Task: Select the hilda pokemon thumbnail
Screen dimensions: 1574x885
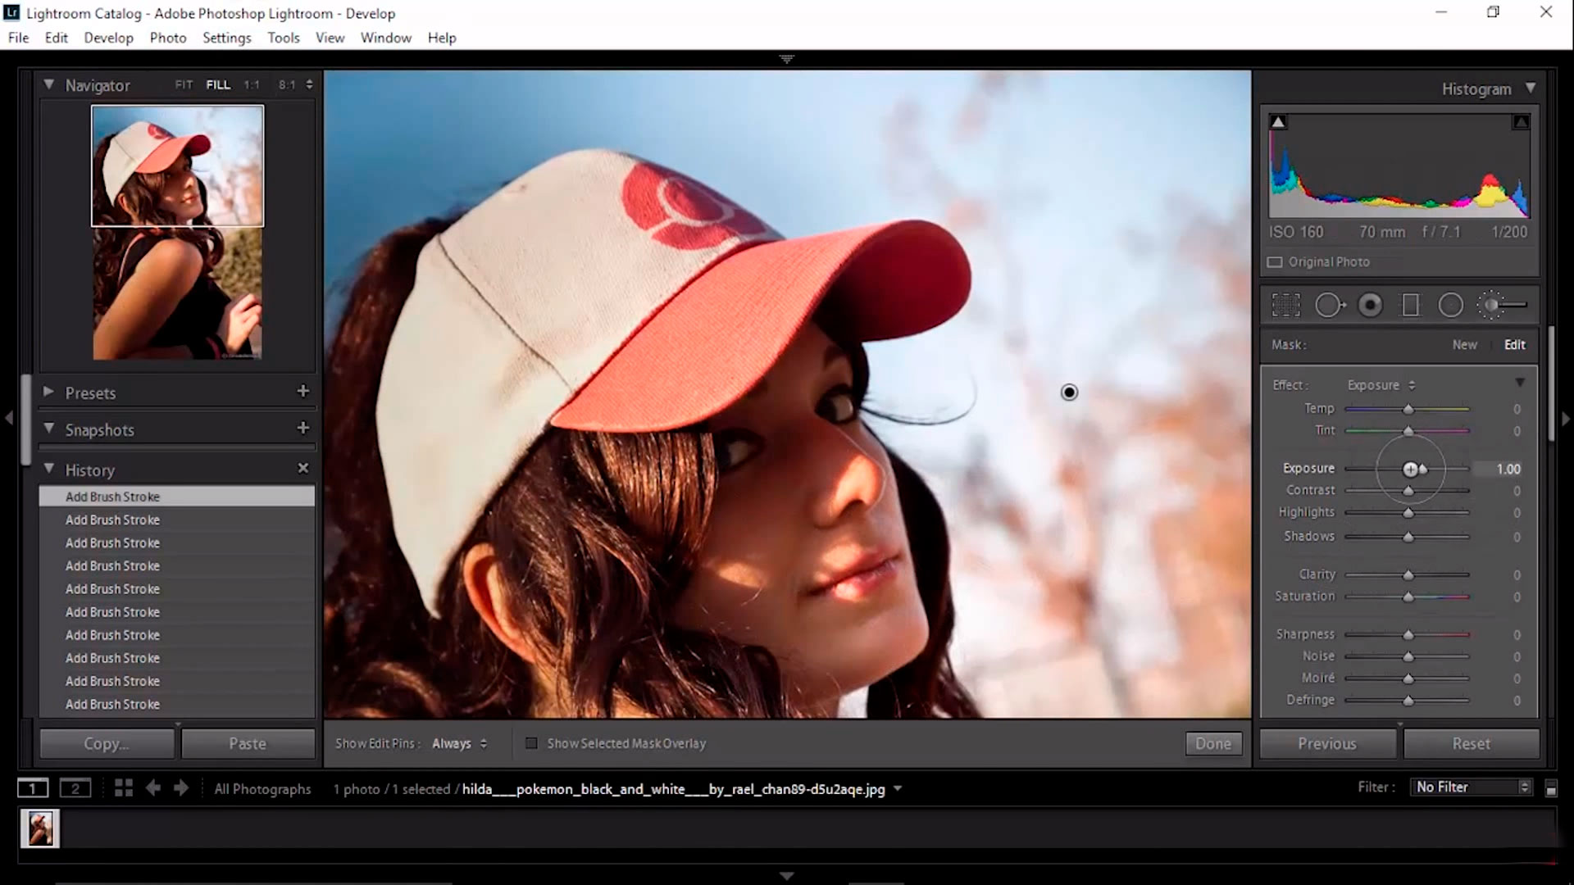Action: [40, 828]
